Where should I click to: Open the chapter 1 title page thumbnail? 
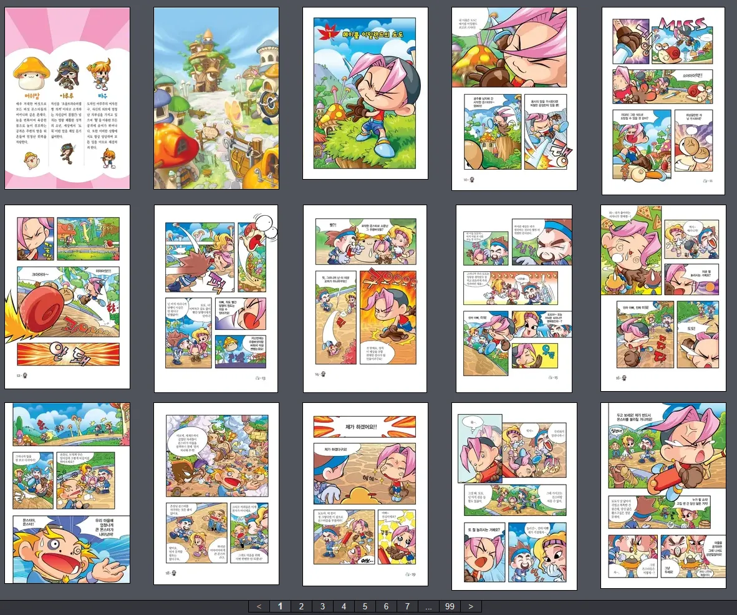tap(365, 94)
